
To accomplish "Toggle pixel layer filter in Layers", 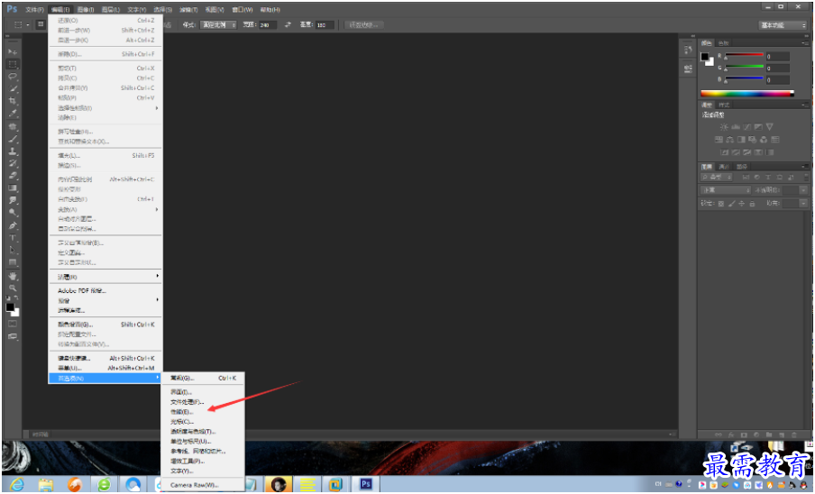I will pyautogui.click(x=746, y=177).
